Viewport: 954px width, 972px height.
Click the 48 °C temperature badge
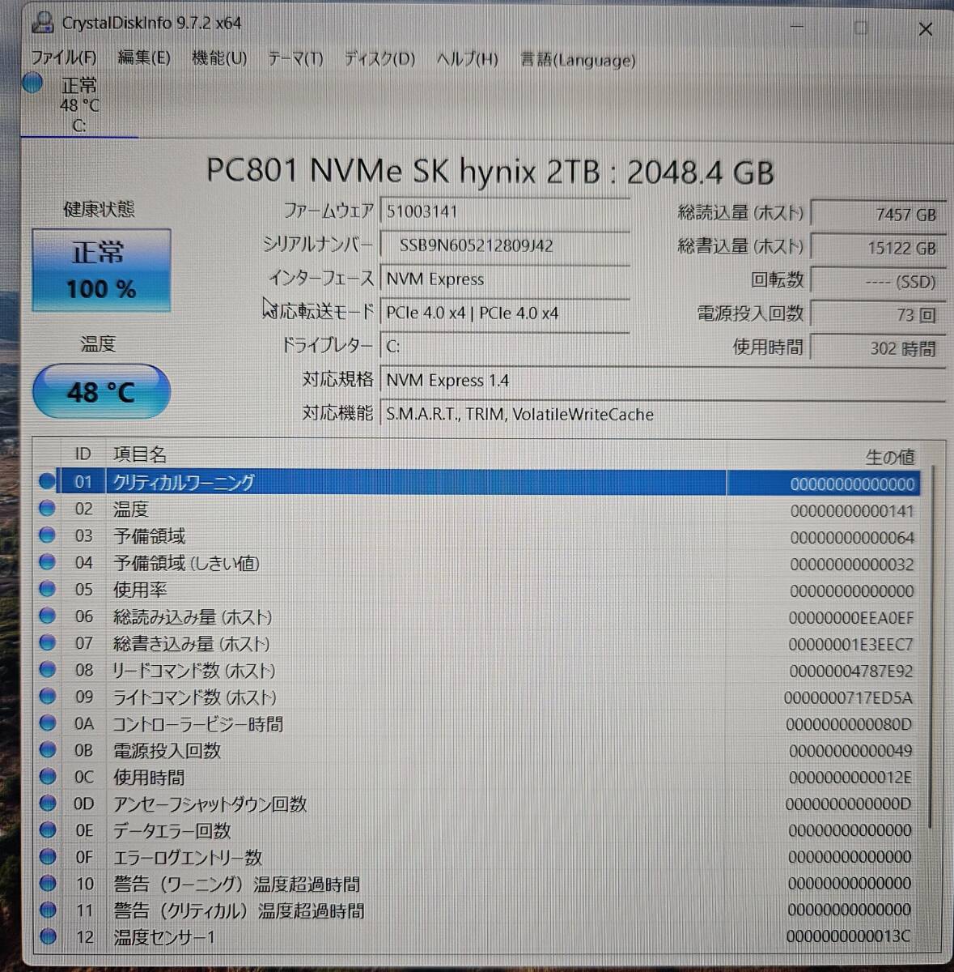[100, 391]
